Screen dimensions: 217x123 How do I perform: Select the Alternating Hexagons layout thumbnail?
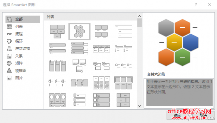pyautogui.click(x=80, y=31)
